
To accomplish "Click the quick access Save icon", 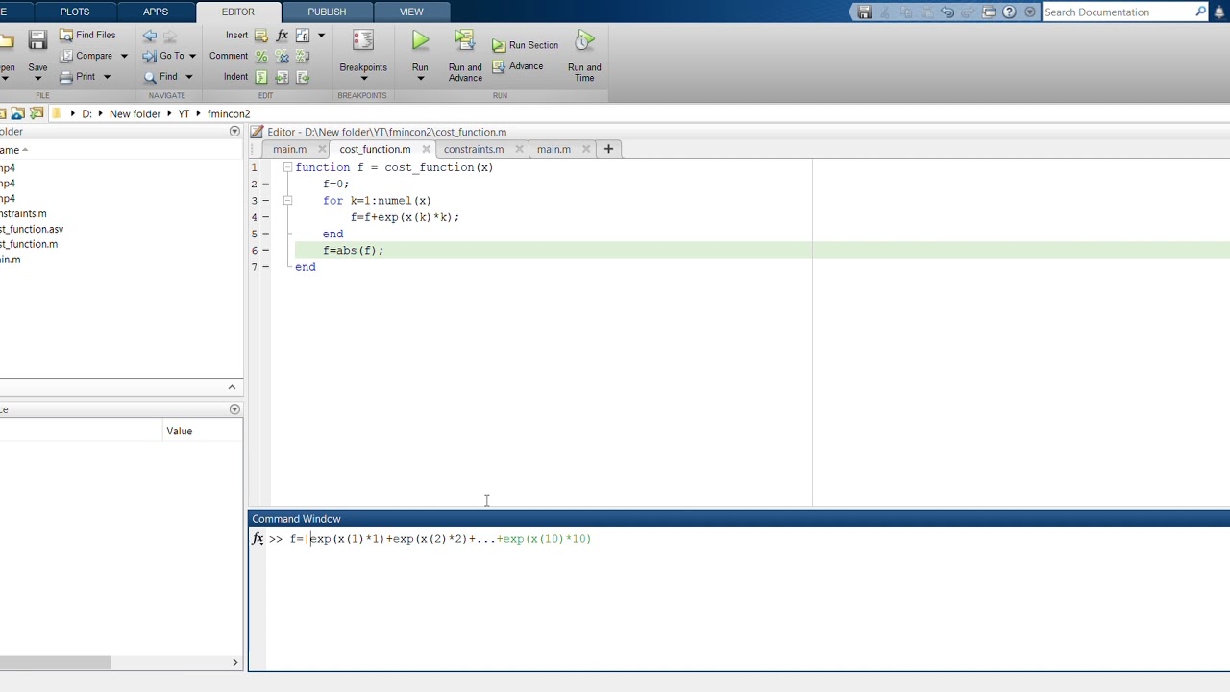I will 864,12.
